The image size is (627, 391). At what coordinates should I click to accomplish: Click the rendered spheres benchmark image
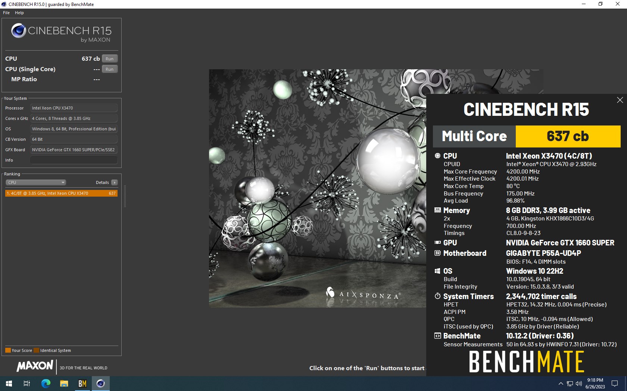click(x=317, y=188)
